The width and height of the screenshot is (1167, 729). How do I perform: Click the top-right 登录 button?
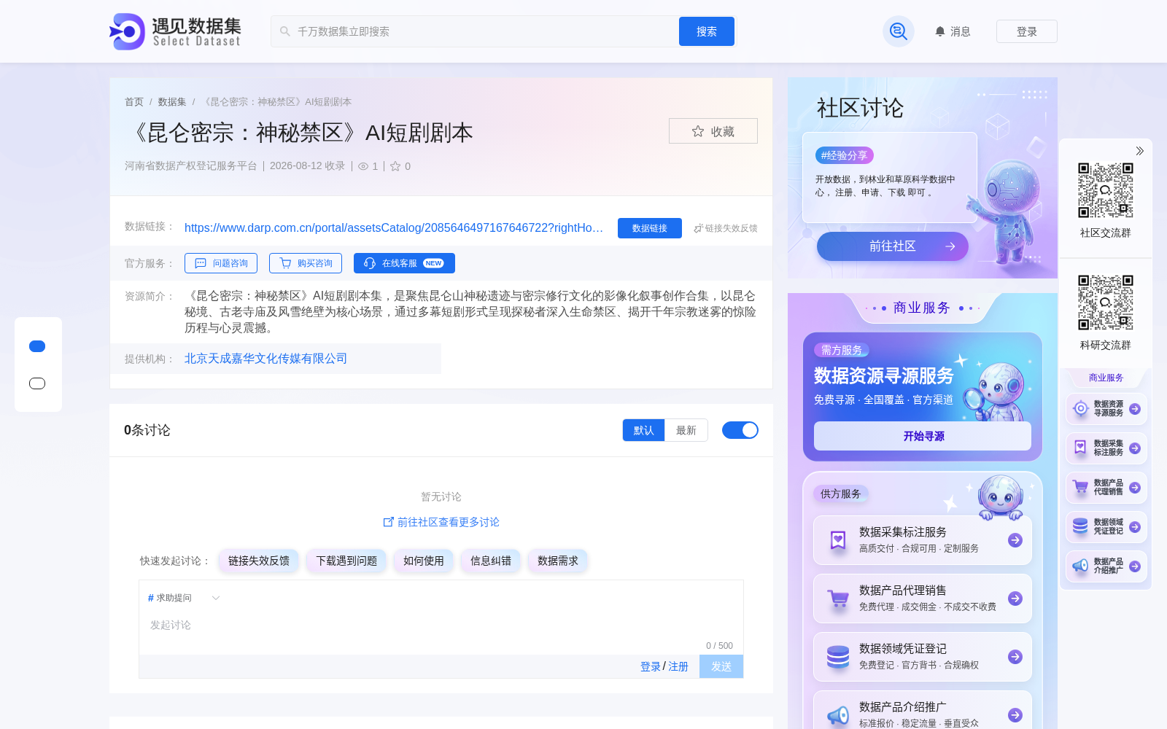pos(1027,31)
